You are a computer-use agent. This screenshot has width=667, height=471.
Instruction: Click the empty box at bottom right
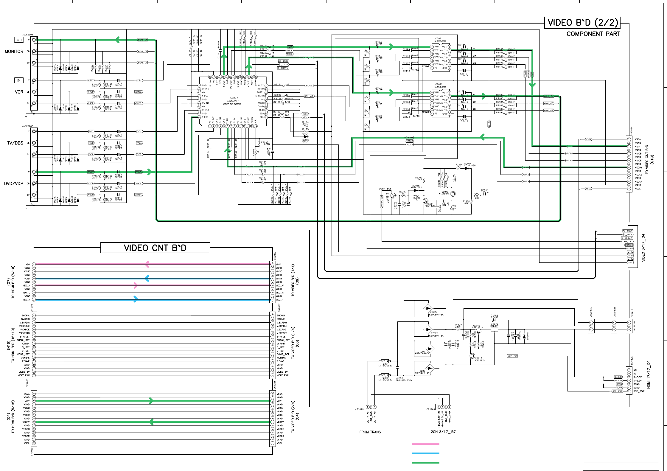621,467
